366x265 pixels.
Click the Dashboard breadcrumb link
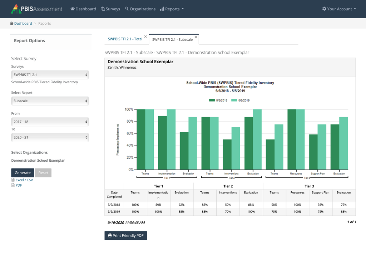(23, 24)
